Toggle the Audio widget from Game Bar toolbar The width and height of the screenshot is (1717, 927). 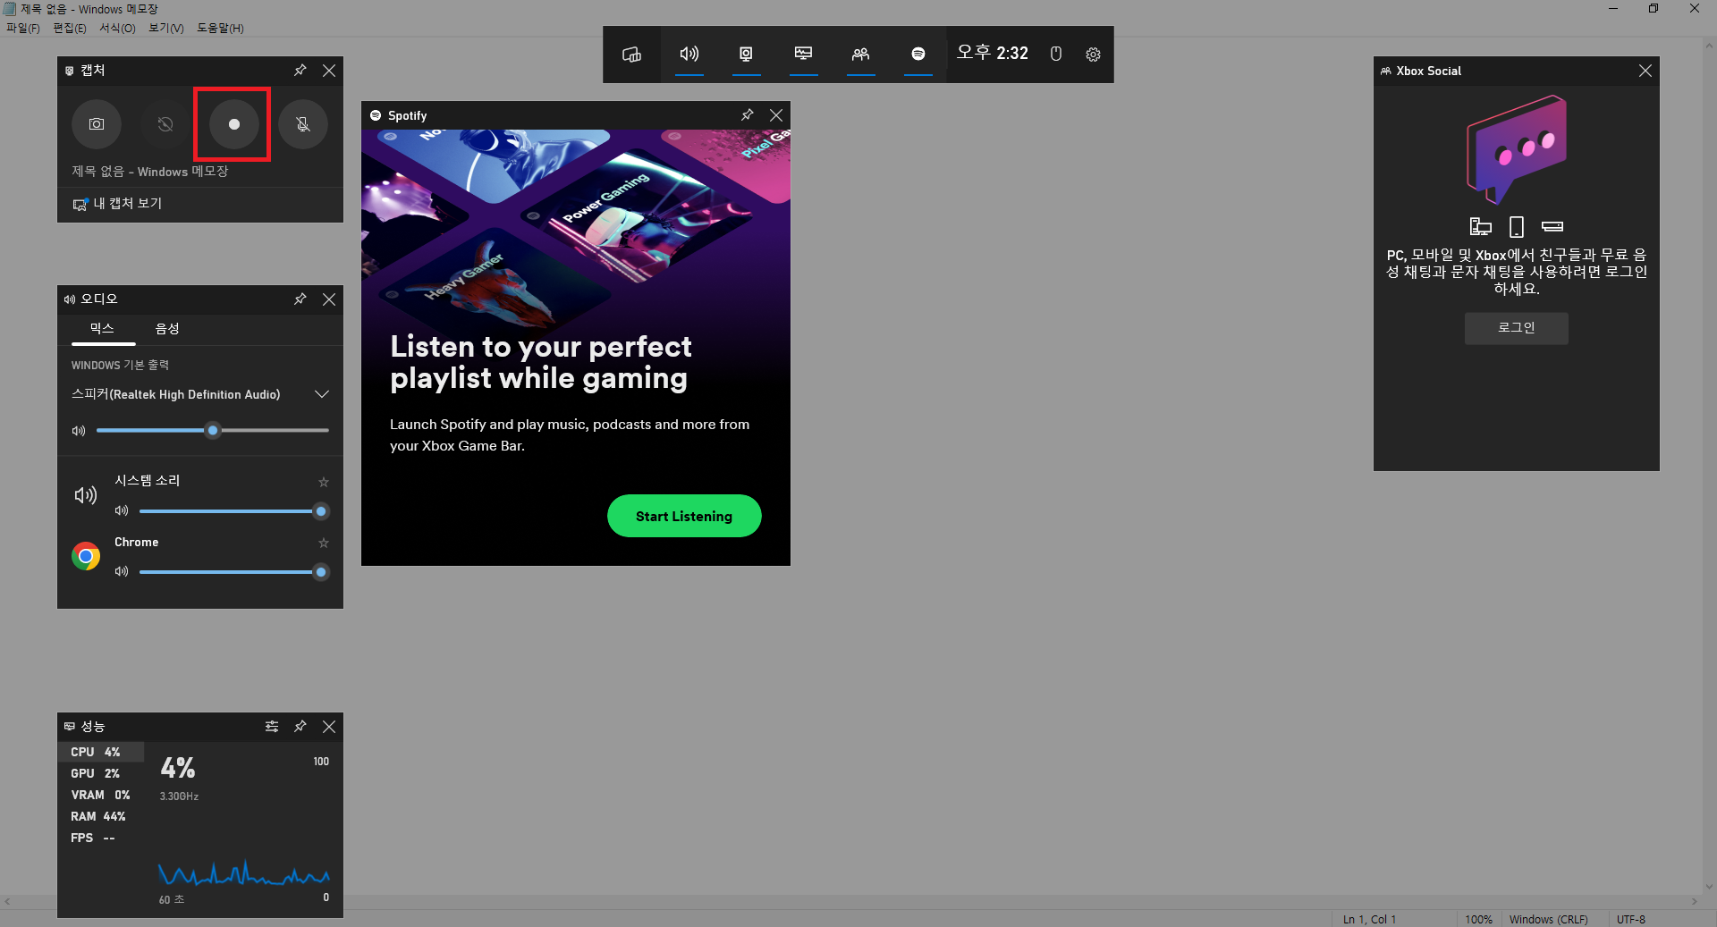coord(689,55)
